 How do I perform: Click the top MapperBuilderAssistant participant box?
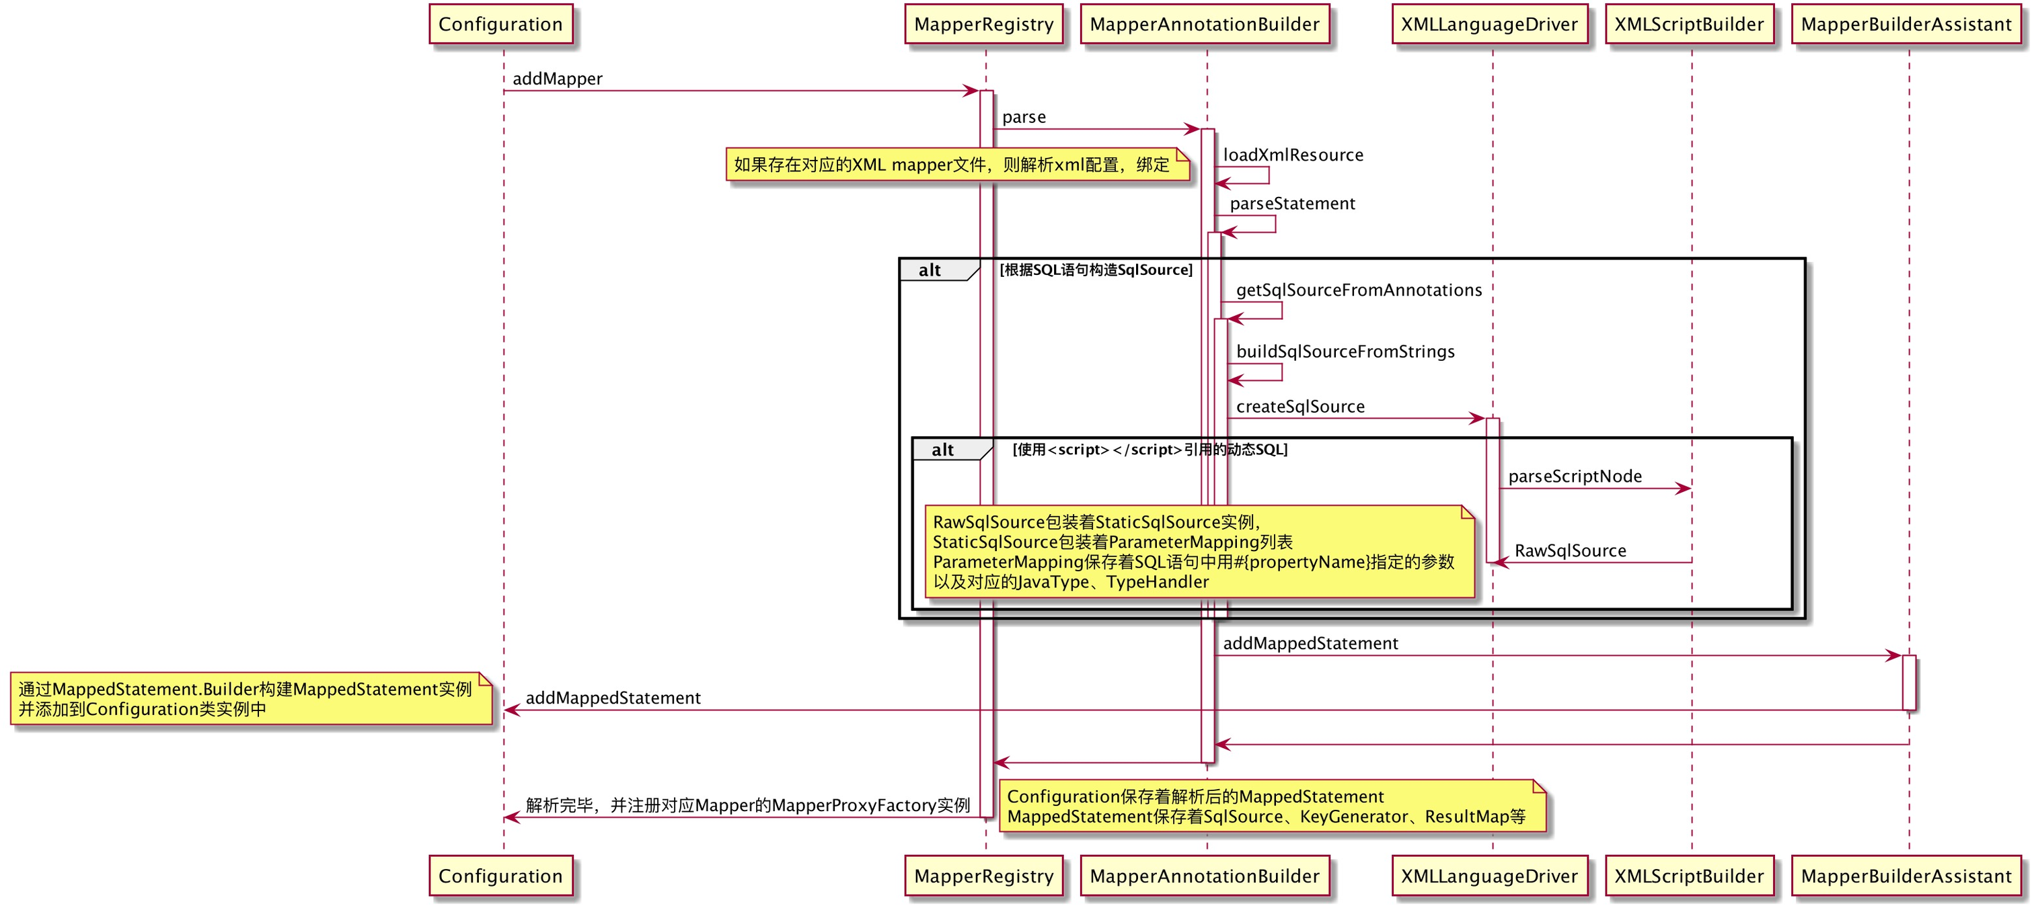1906,24
